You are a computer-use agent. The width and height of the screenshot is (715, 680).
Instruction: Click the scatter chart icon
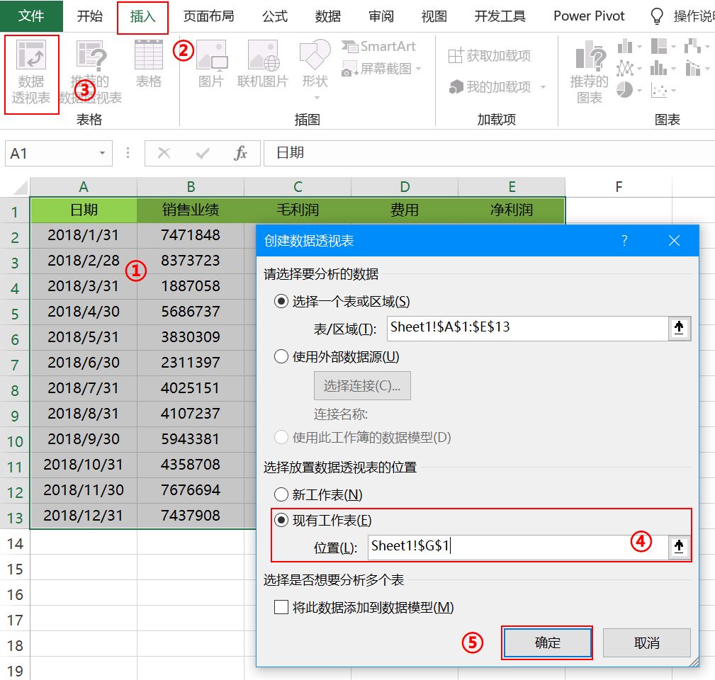pyautogui.click(x=659, y=90)
